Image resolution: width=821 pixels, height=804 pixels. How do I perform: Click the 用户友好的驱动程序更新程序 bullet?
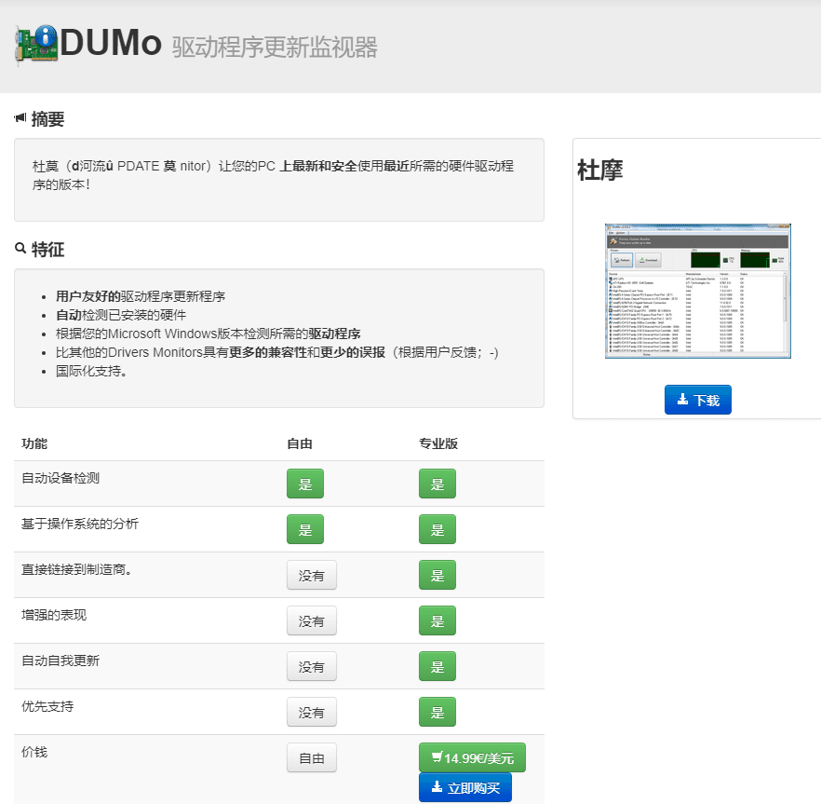pyautogui.click(x=141, y=296)
